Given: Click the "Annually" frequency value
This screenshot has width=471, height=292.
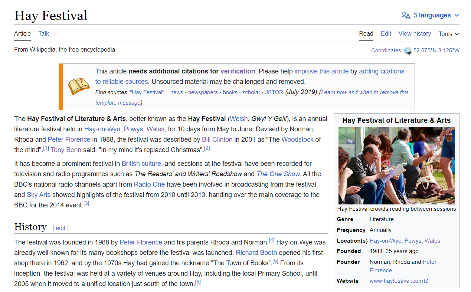Looking at the screenshot, I should coord(380,230).
